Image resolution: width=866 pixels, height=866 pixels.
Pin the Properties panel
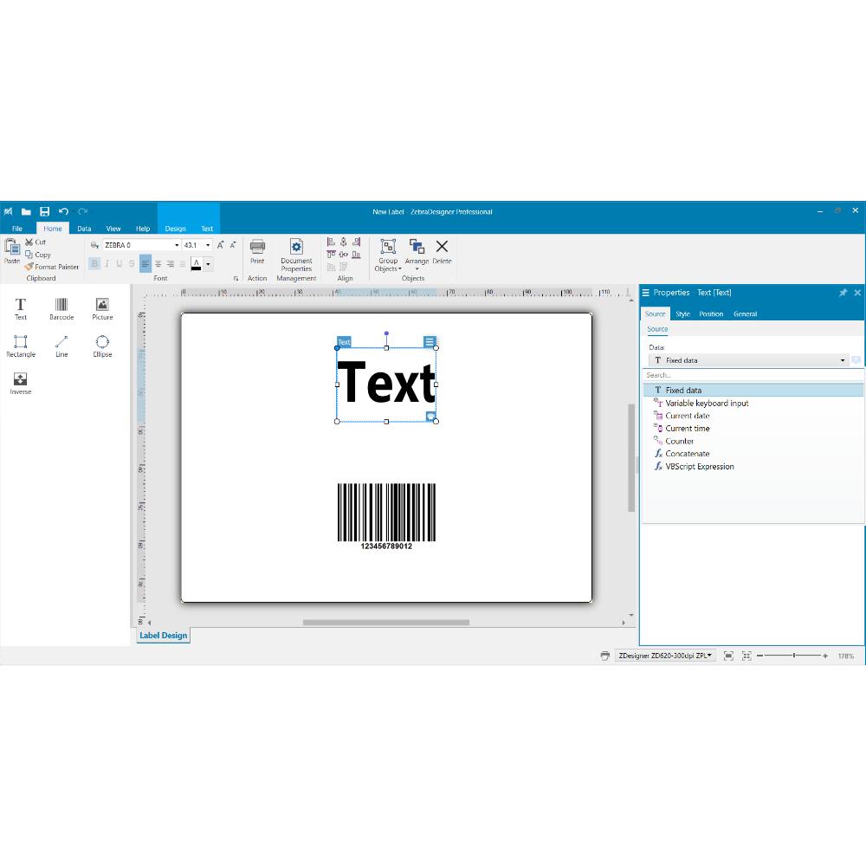click(x=843, y=293)
